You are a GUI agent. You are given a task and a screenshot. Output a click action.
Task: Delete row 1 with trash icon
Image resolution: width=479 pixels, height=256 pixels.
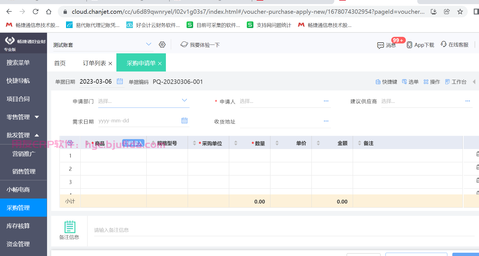tap(477, 154)
